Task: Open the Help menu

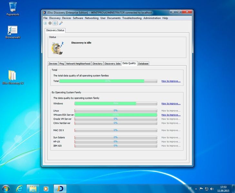Action: click(165, 18)
